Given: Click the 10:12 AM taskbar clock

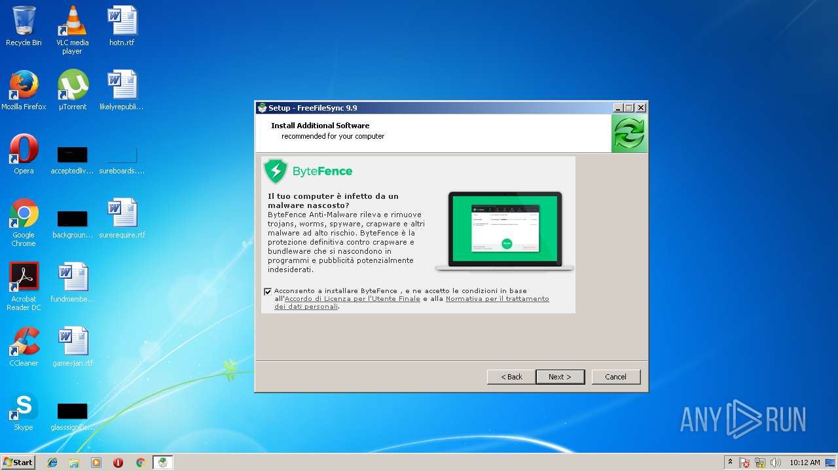Looking at the screenshot, I should click(x=805, y=462).
